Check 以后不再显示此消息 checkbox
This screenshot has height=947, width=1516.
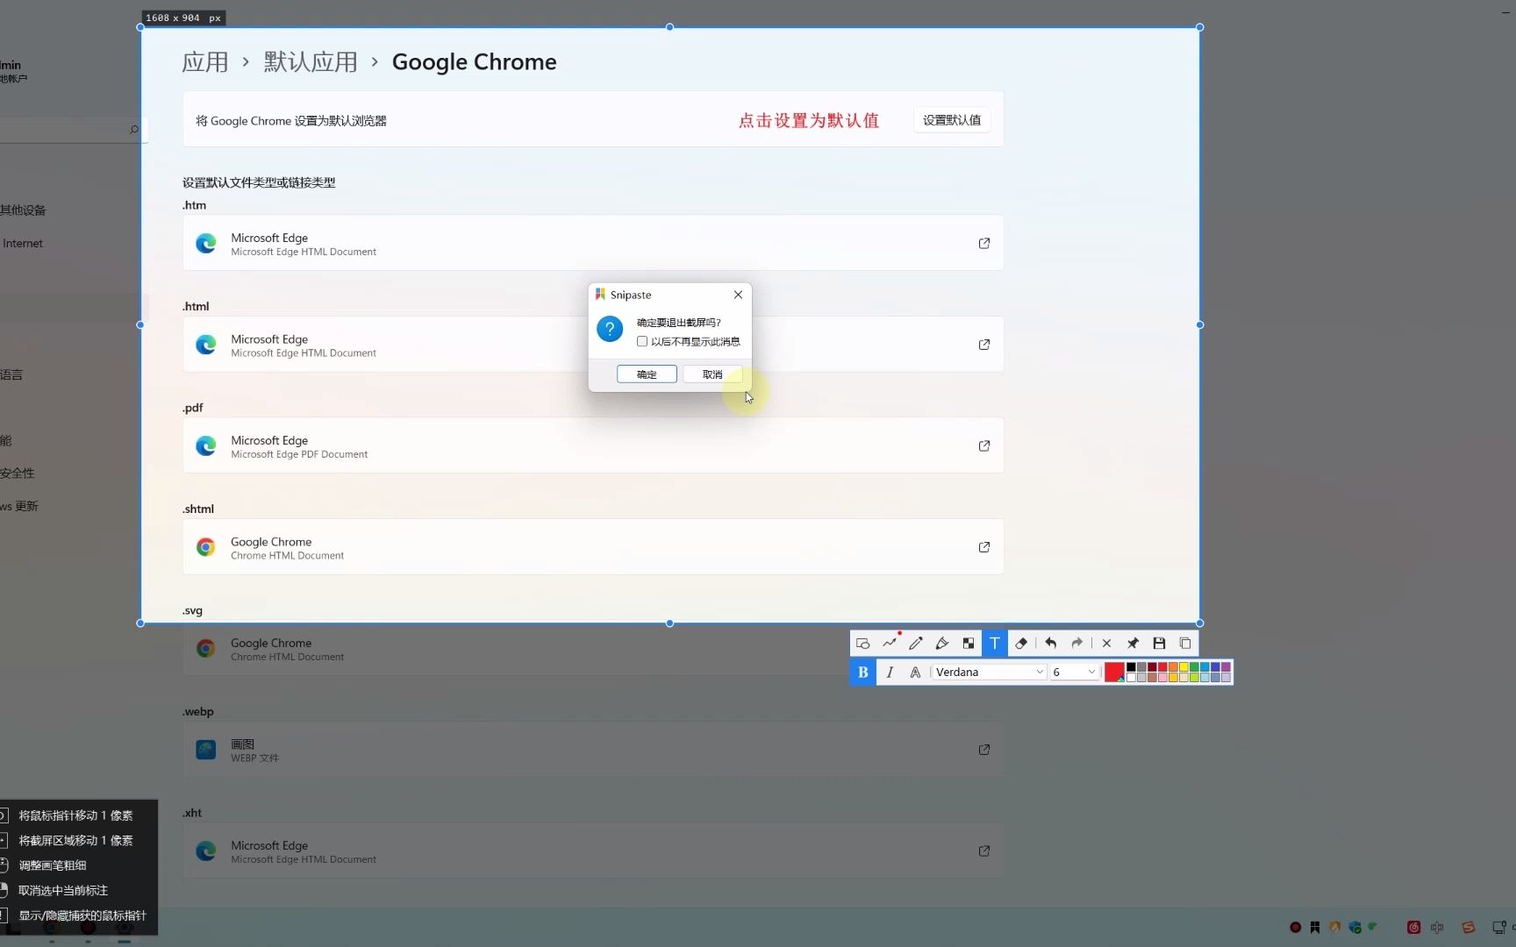point(642,342)
